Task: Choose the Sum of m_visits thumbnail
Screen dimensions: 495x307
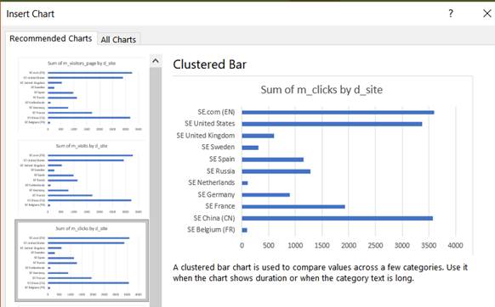Action: 82,178
